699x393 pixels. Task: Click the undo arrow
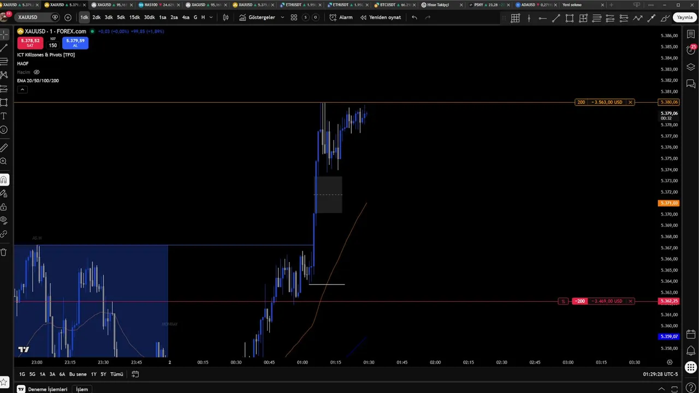click(x=414, y=17)
